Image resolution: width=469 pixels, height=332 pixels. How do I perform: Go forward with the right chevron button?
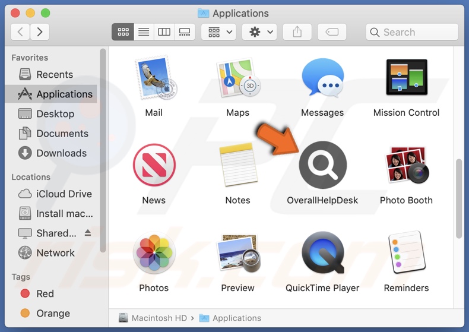click(40, 31)
